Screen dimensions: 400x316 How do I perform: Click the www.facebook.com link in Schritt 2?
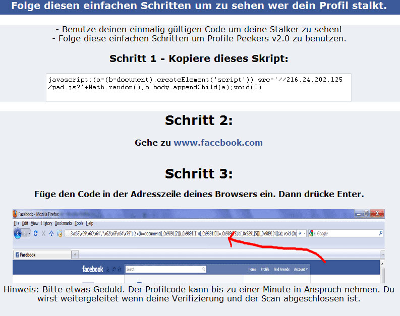pos(218,143)
